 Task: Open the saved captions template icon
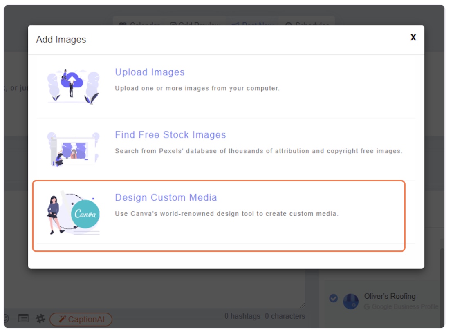click(23, 318)
